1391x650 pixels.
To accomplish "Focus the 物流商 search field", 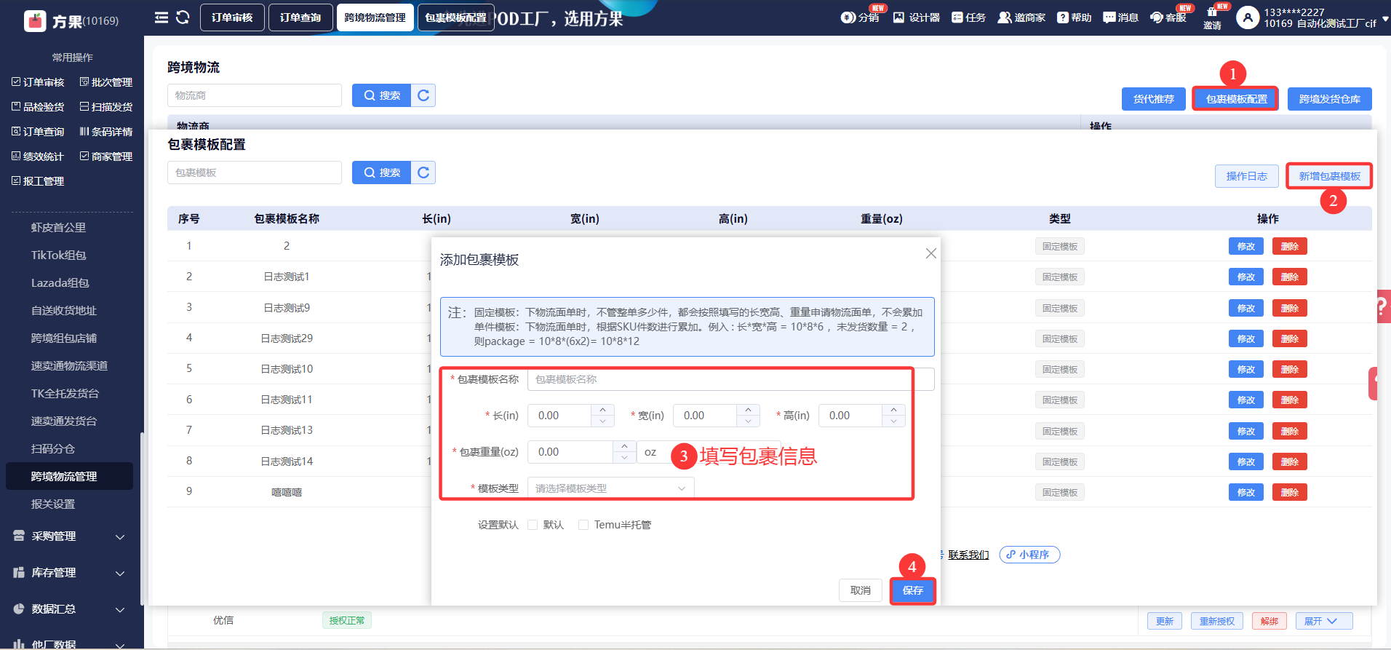I will tap(255, 95).
